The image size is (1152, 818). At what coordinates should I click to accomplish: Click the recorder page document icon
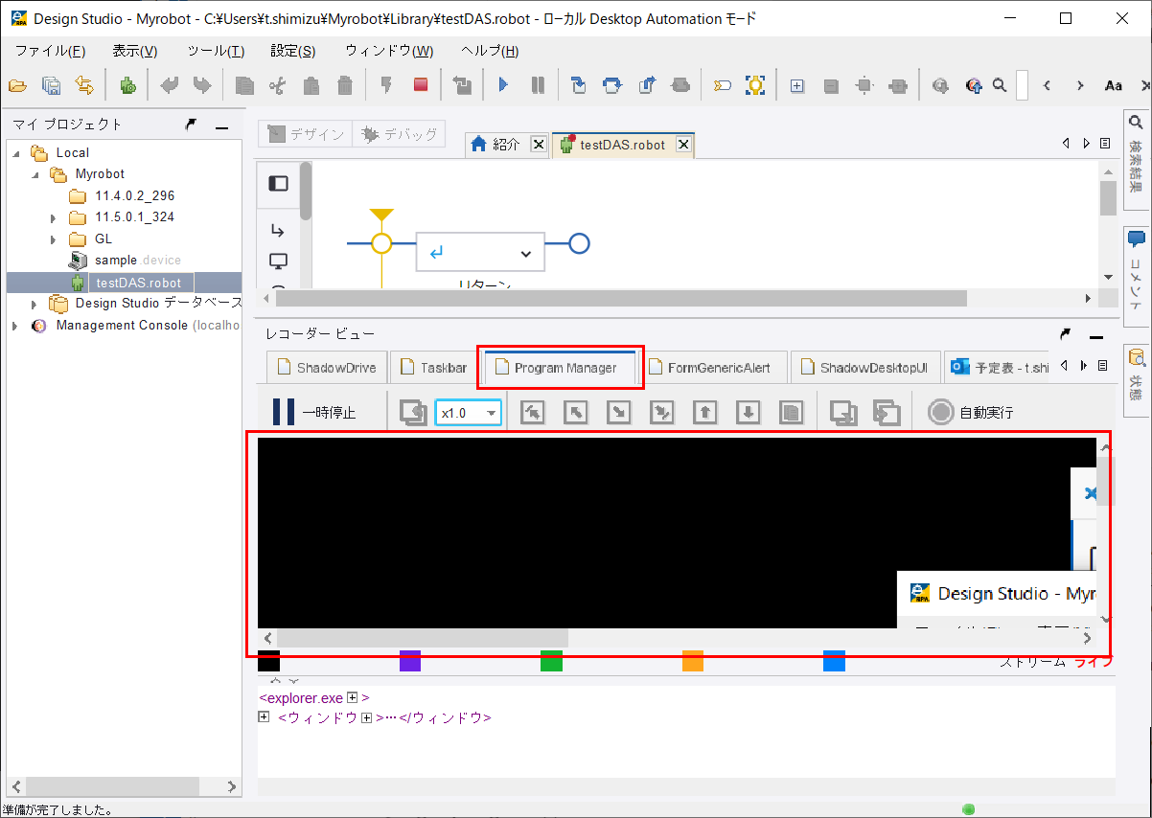click(x=791, y=413)
